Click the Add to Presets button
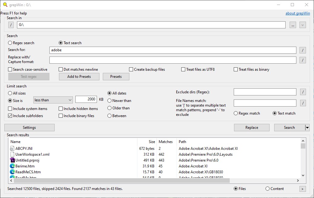Screen dimensions: 314x198 pyautogui.click(x=79, y=77)
